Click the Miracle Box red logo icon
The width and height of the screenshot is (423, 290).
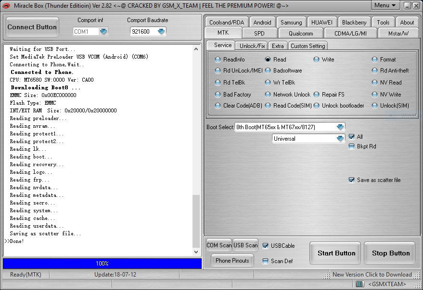click(6, 6)
